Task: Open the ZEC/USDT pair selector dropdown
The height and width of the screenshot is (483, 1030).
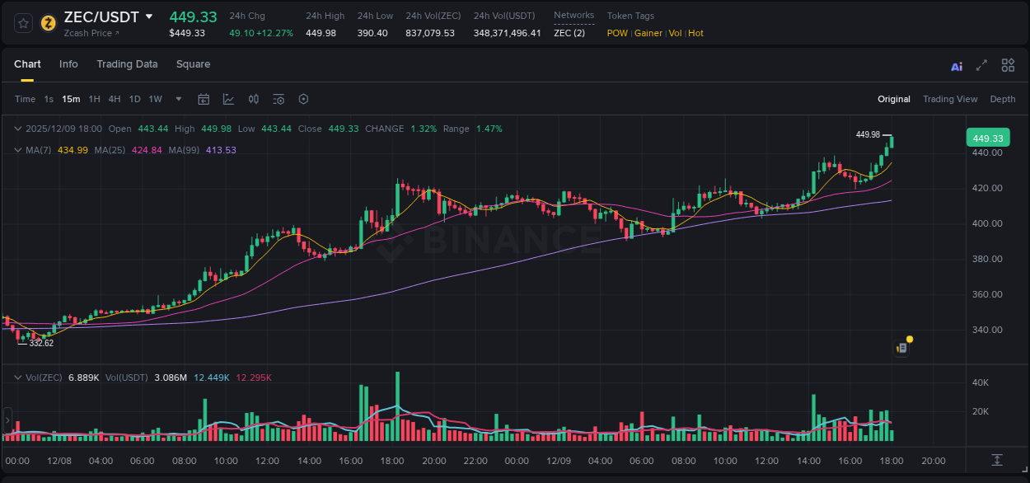Action: 149,16
